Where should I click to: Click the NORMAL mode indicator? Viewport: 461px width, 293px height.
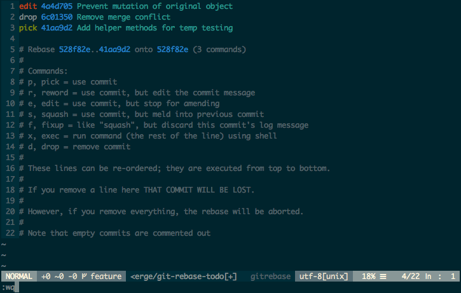tap(19, 276)
